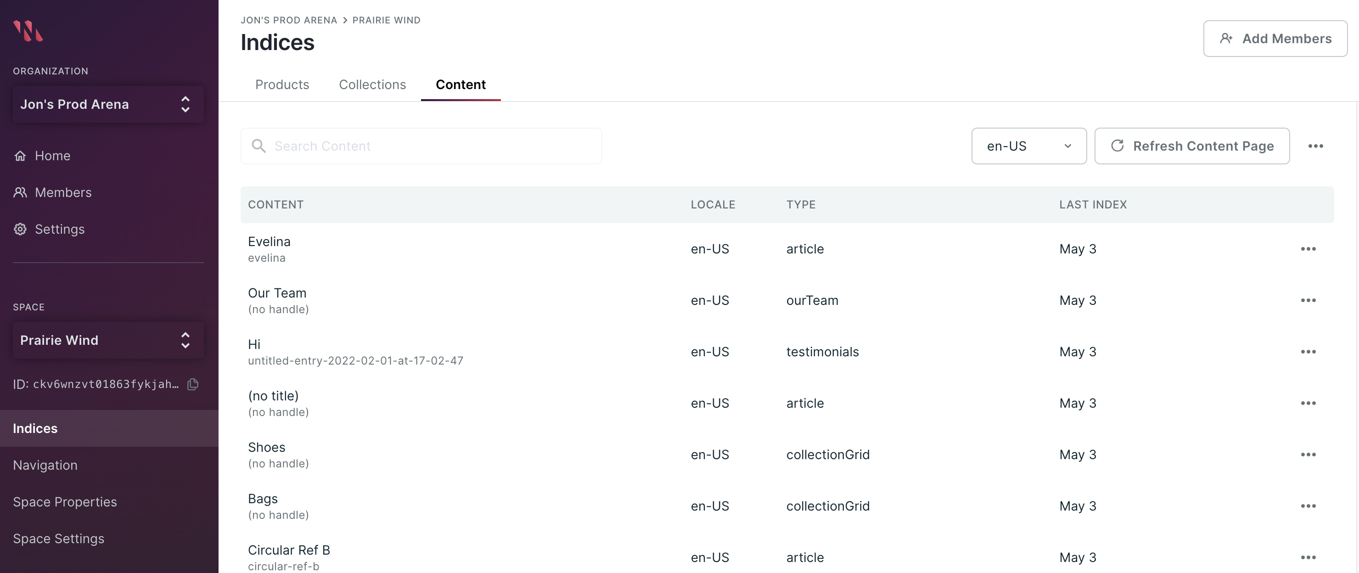Go to Home in the sidebar

point(52,156)
